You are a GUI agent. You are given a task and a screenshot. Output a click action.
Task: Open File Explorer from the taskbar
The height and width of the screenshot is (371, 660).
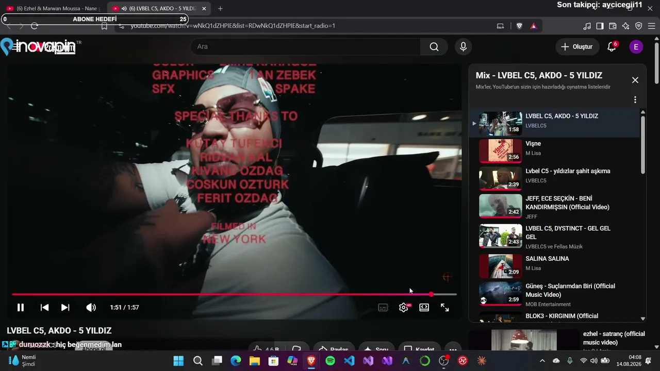pyautogui.click(x=255, y=361)
